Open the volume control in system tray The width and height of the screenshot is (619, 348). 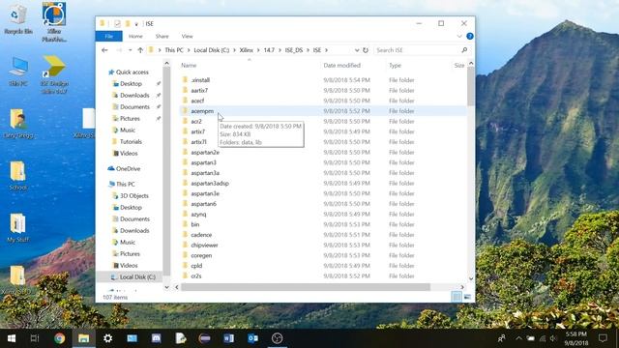click(553, 338)
